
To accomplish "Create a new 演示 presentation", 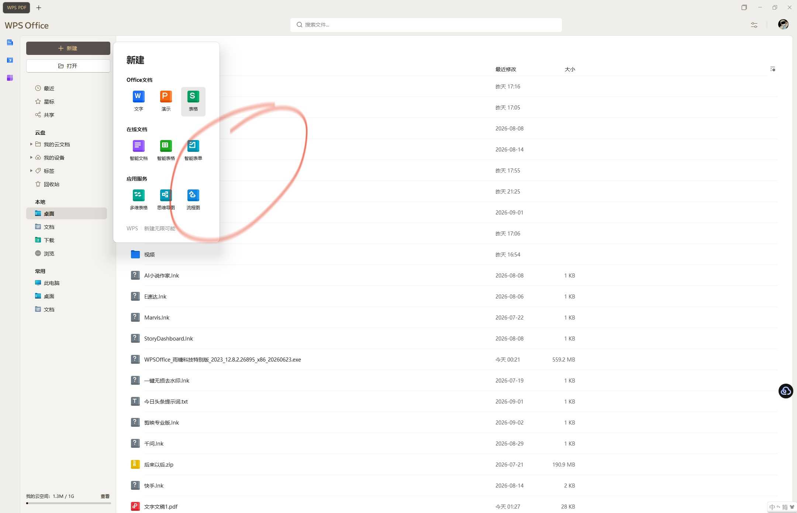I will pos(166,101).
